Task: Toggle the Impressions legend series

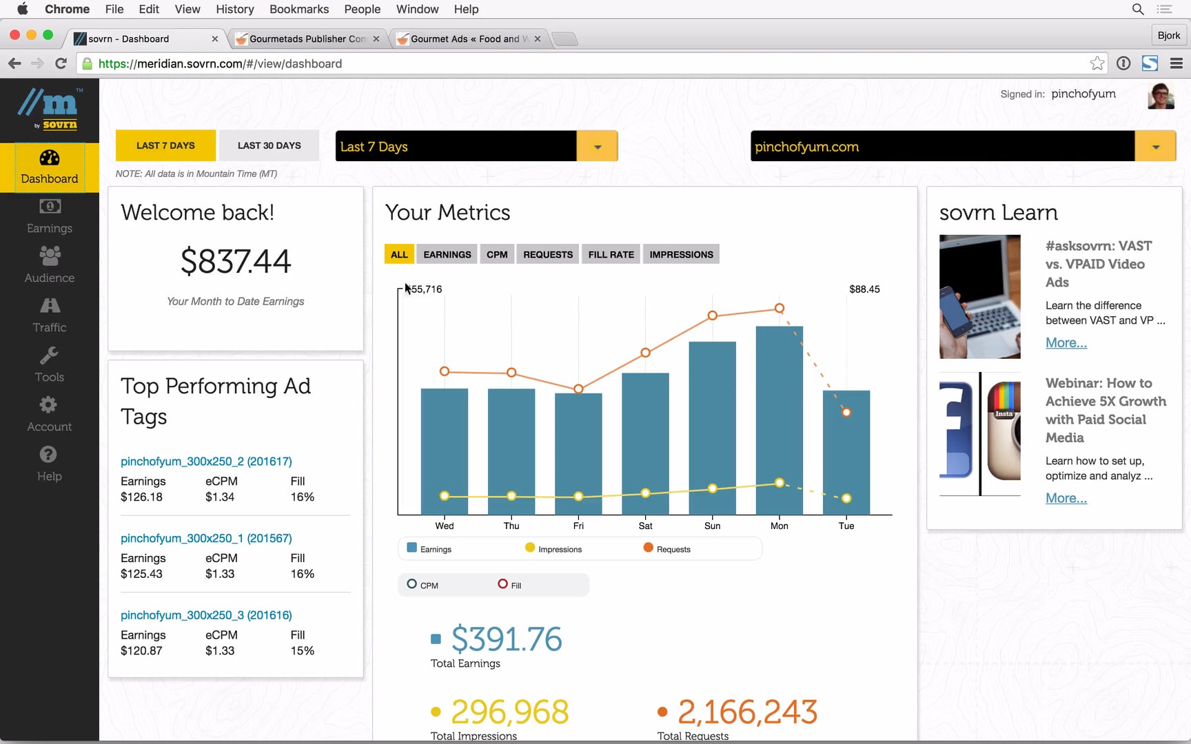Action: 553,548
